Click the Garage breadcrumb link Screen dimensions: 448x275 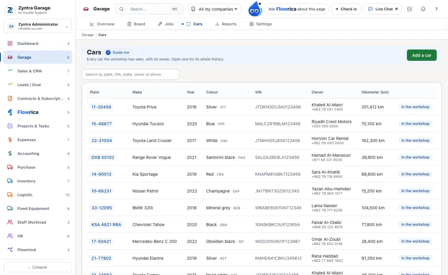pos(87,35)
